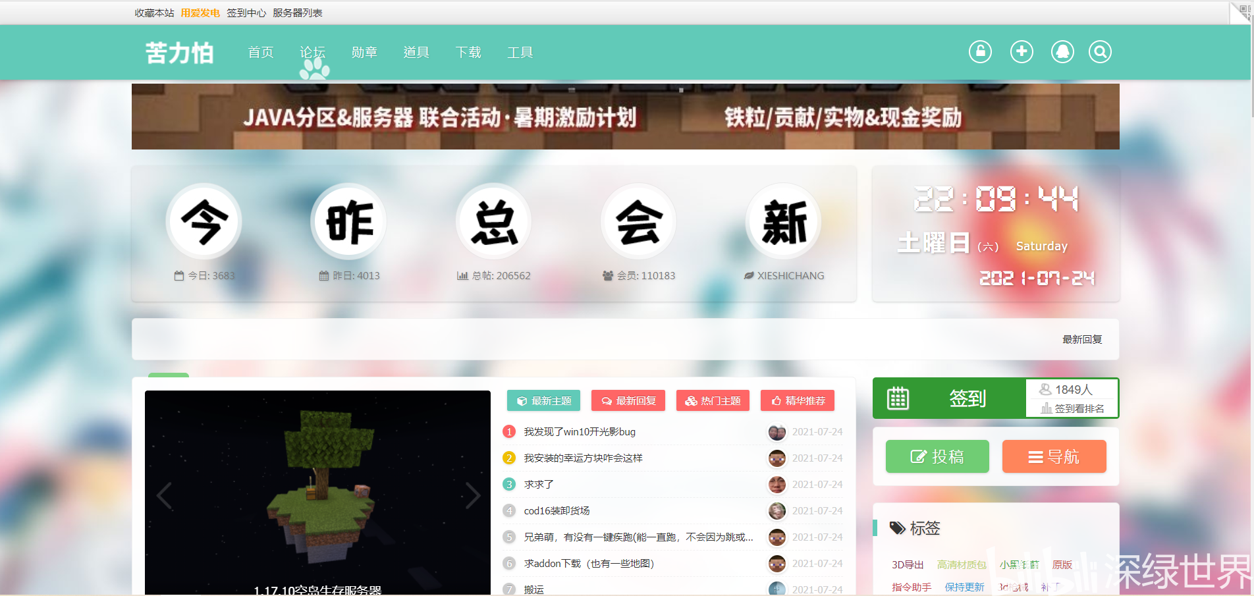The image size is (1254, 596).
Task: Open post 兄弟萌，有没有一键疾跑
Action: (x=638, y=537)
